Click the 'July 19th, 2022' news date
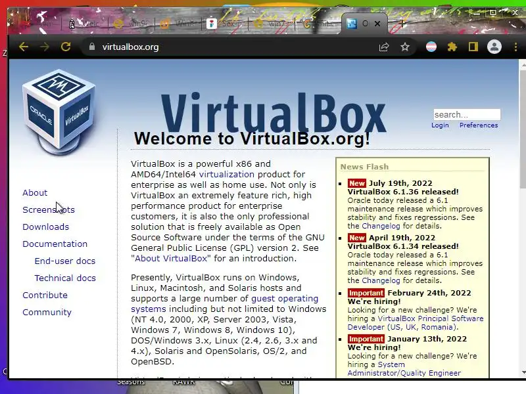This screenshot has height=394, width=526. coord(400,183)
